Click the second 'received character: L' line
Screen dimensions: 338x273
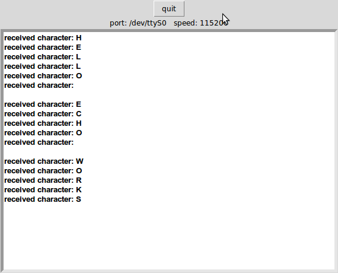(43, 66)
